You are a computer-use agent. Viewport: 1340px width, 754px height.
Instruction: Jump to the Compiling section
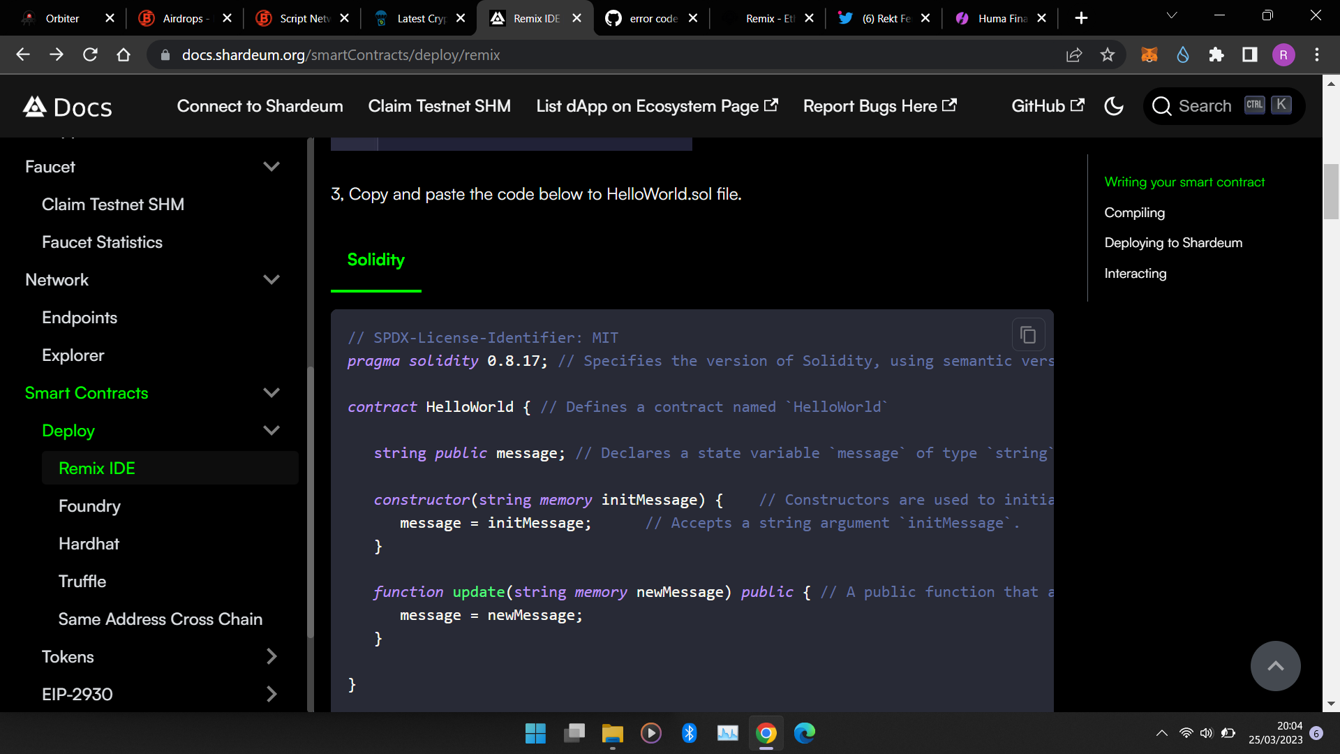(1134, 212)
